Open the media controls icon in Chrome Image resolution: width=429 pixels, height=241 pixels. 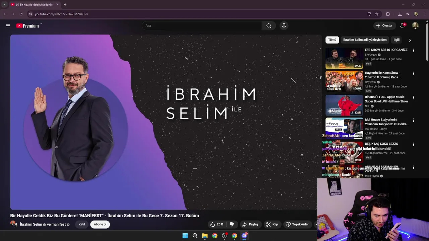coord(408,14)
